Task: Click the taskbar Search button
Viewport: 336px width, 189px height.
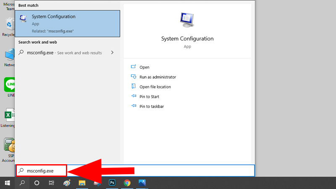Action: pyautogui.click(x=22, y=183)
